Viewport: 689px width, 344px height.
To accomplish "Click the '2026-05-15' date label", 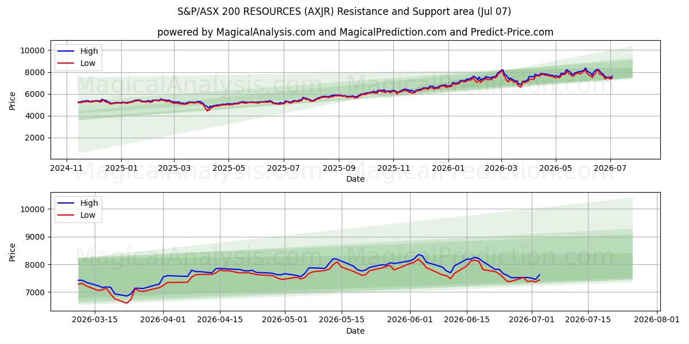I will coord(342,320).
